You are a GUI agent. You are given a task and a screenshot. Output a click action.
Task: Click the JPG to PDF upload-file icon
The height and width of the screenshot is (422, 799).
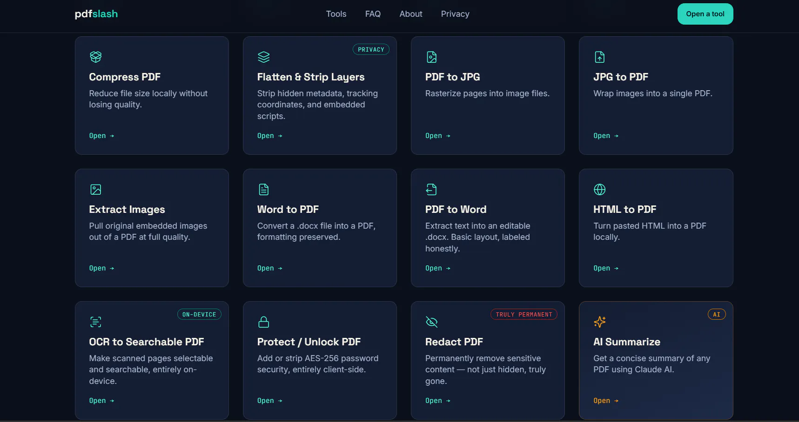coord(599,57)
